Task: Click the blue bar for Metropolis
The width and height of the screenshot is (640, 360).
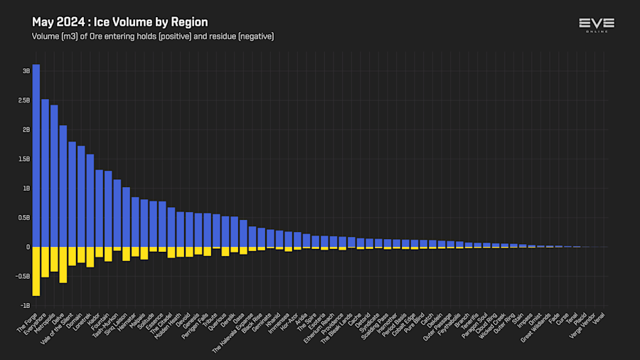Action: [54, 176]
